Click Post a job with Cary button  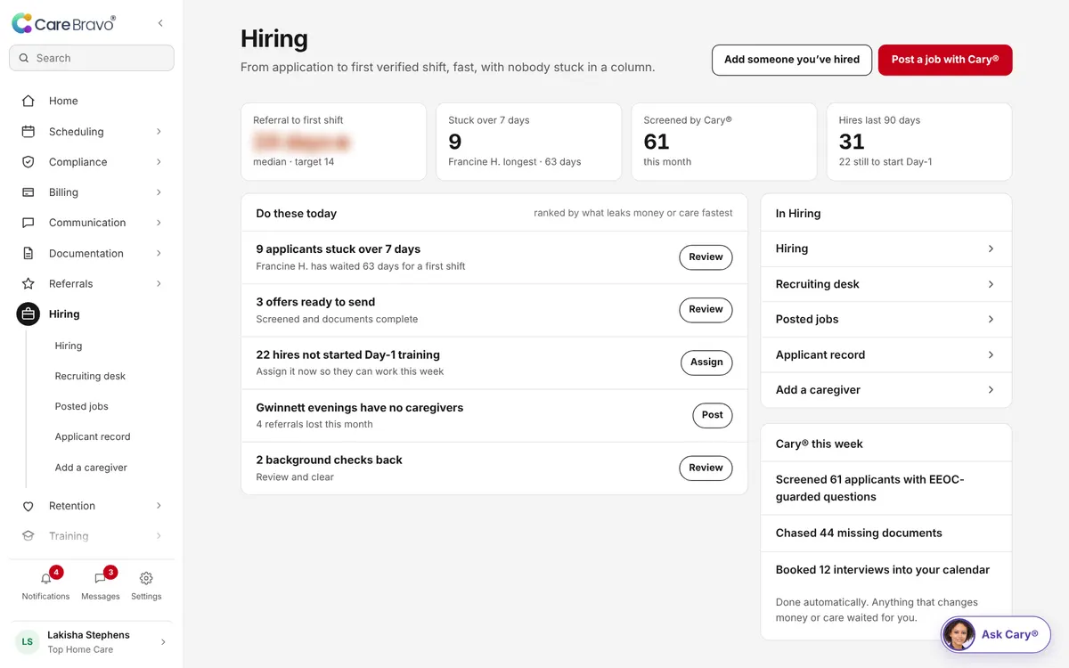click(x=945, y=60)
